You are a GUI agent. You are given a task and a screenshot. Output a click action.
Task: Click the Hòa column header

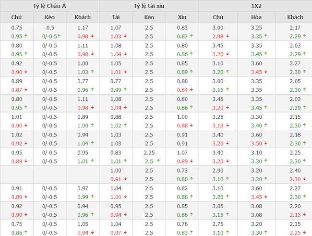[256, 17]
